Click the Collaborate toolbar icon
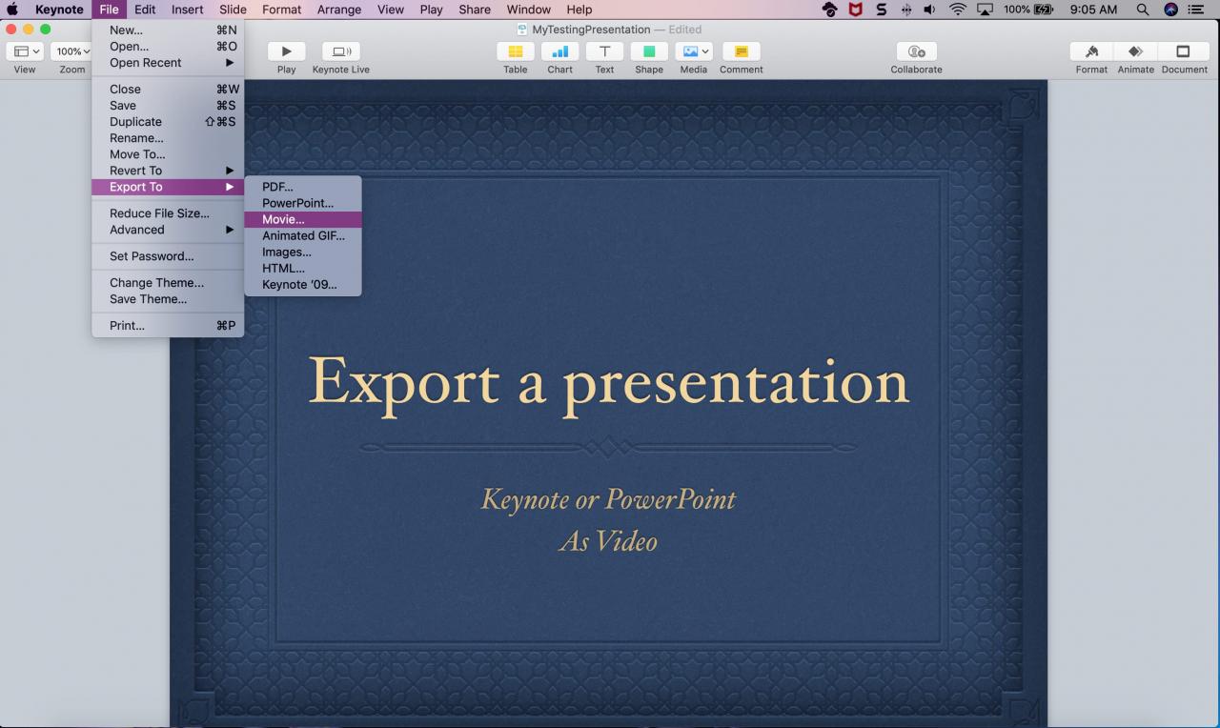1220x728 pixels. coord(917,51)
